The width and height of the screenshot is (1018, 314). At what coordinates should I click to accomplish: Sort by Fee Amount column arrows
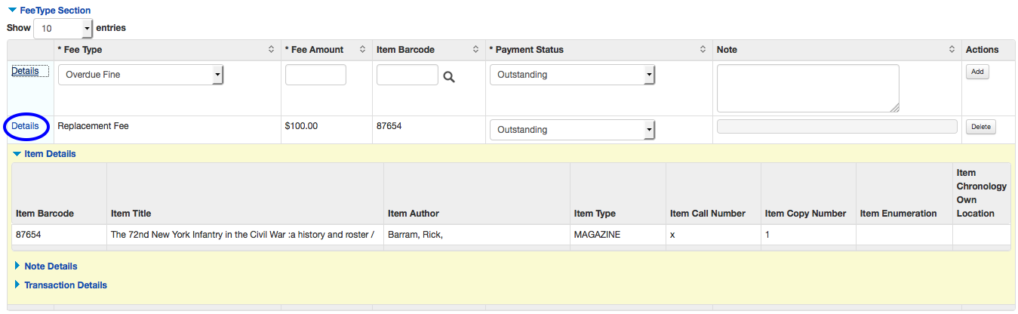pos(363,50)
